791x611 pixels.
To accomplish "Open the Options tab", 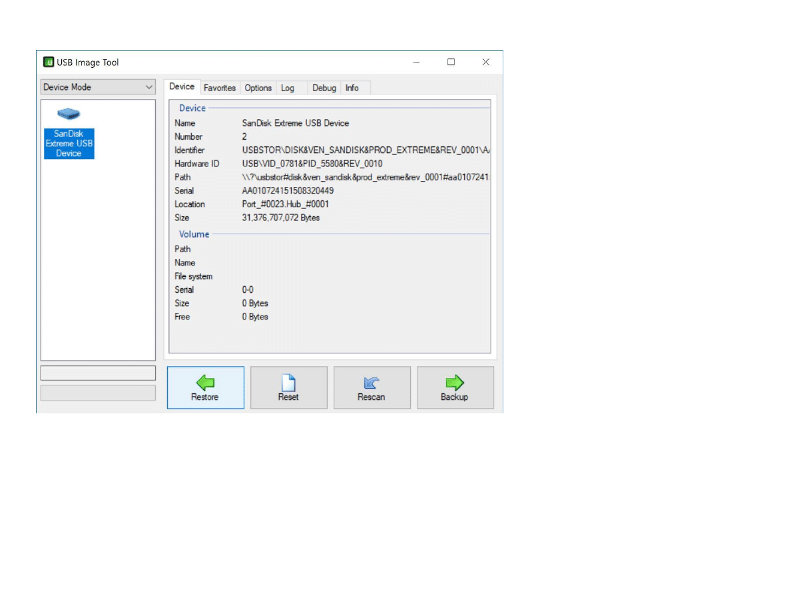I will coord(258,88).
